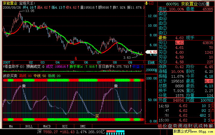215x135 pixels.
Task: Click the 05 month label on time axis
Action: (x=72, y=62)
